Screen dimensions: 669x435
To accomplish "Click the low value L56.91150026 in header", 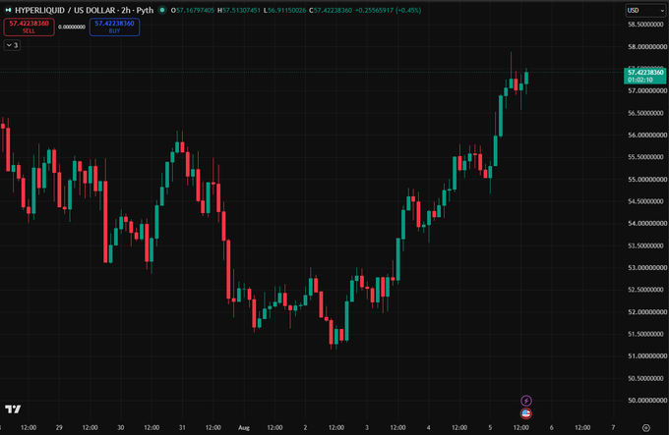I will coord(284,10).
